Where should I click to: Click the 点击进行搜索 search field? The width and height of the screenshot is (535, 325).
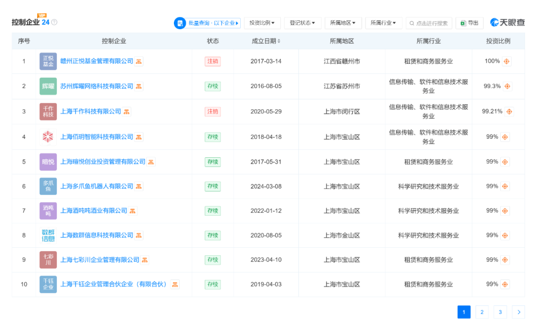[428, 23]
